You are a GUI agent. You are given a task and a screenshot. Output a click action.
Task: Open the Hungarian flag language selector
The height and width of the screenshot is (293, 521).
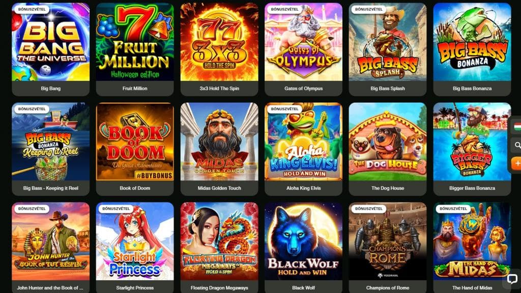tap(517, 126)
